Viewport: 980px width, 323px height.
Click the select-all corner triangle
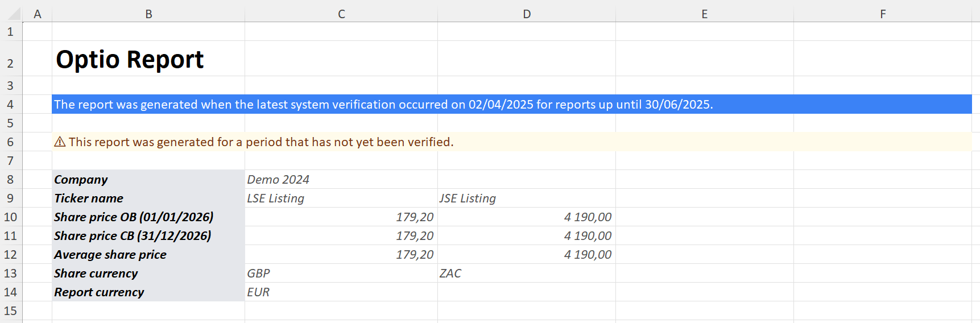11,14
